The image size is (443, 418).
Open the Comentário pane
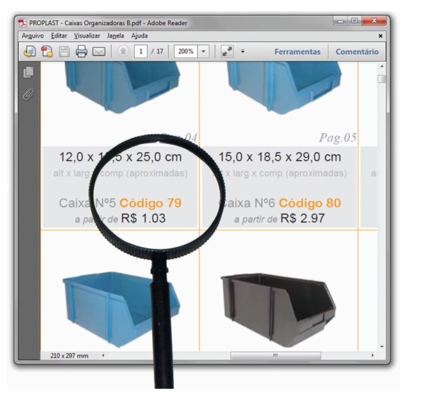pyautogui.click(x=357, y=51)
